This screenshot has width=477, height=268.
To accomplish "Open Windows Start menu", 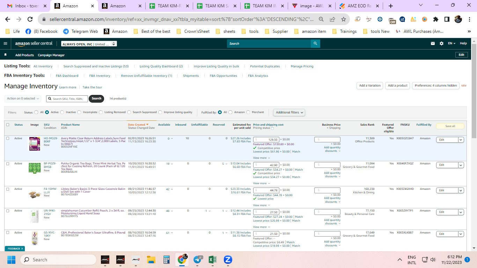I will [11, 260].
